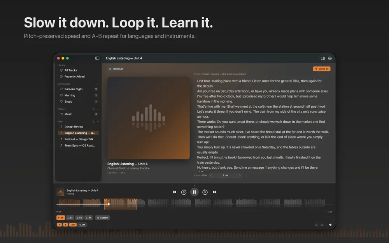The image size is (389, 243).
Task: Click the lyric line 'Let's make it three'
Action: click(261, 114)
